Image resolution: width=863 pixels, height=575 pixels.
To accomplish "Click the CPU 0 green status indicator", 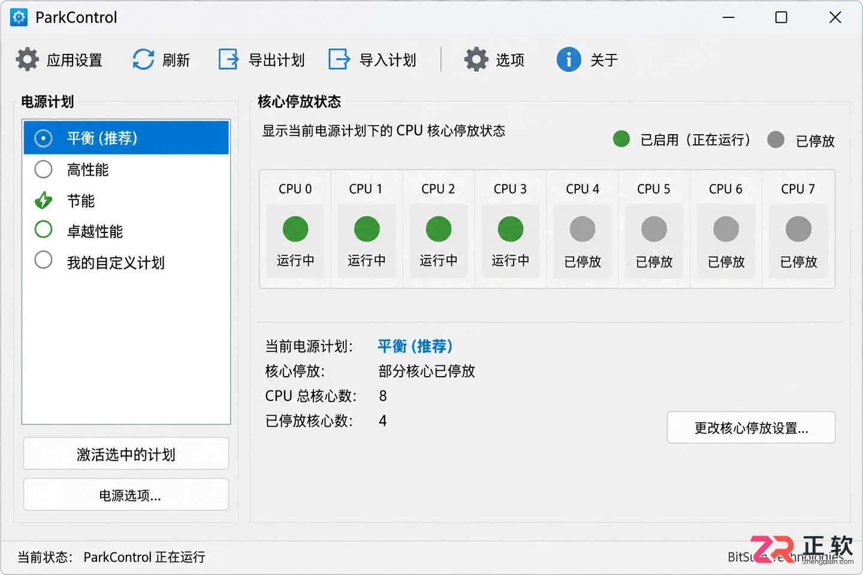I will pyautogui.click(x=295, y=229).
